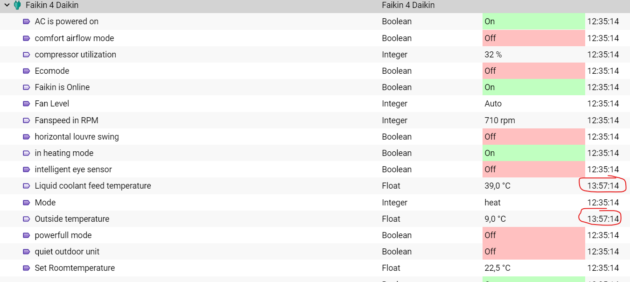This screenshot has width=630, height=282.
Task: Click the tag icon beside Fan Level
Action: (x=27, y=104)
